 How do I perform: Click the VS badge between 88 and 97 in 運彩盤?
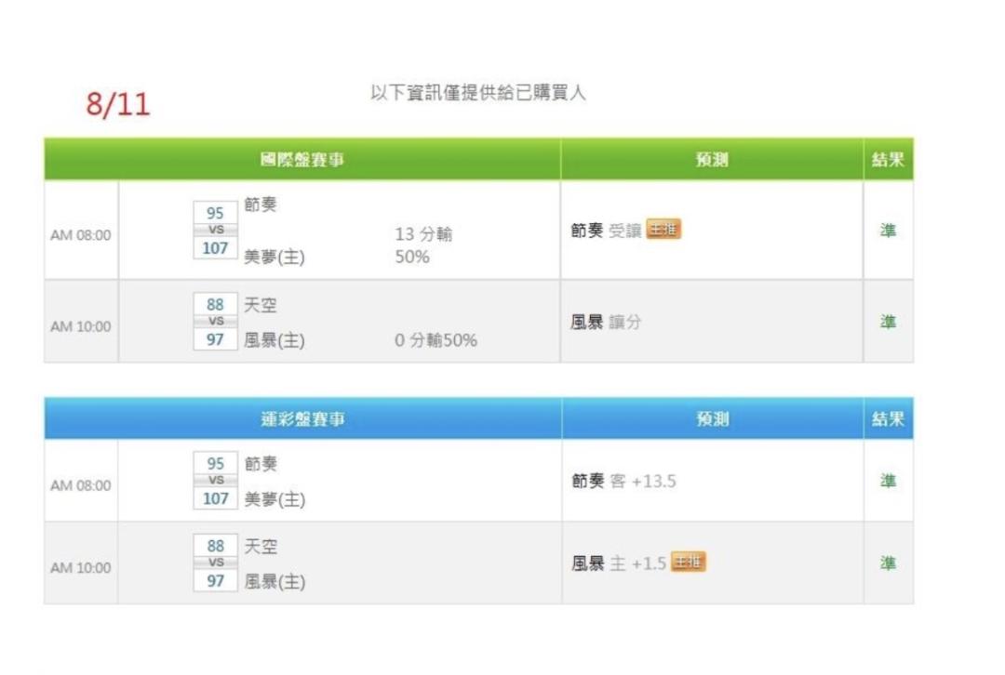[216, 562]
